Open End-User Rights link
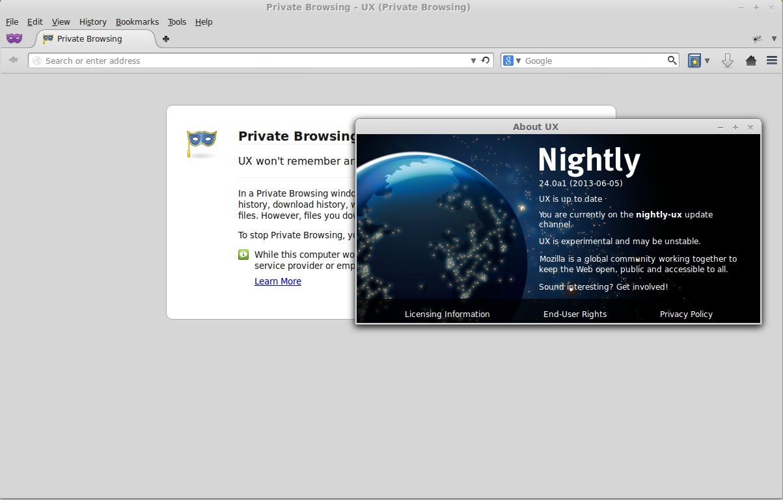The image size is (783, 500). pyautogui.click(x=575, y=314)
